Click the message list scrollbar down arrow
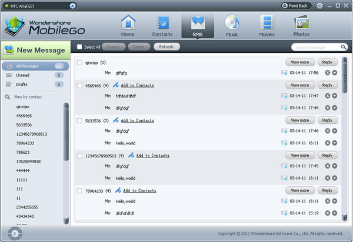 344,217
